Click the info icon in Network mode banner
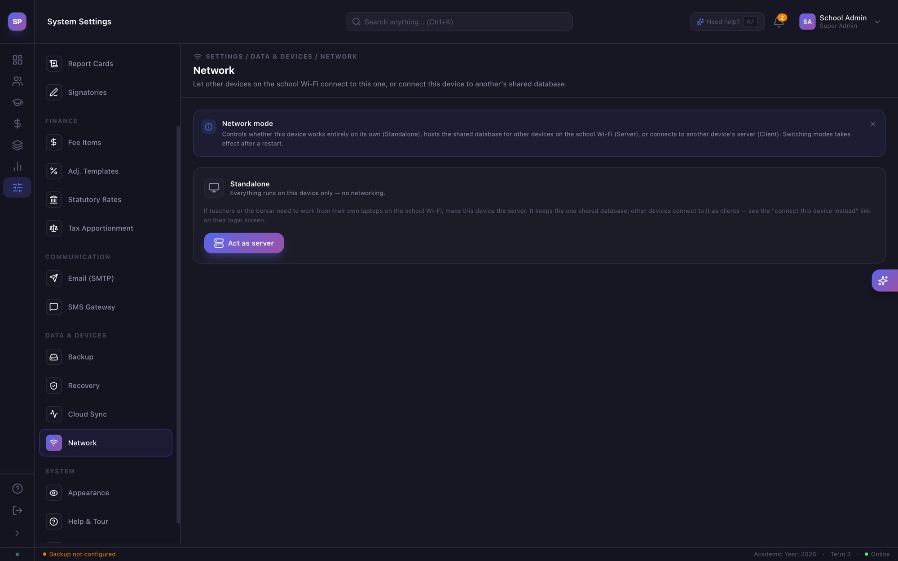Viewport: 898px width, 561px height. [209, 127]
